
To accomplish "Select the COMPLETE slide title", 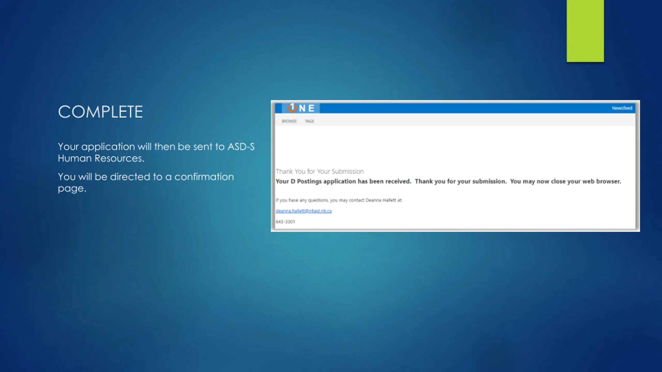I will 100,112.
